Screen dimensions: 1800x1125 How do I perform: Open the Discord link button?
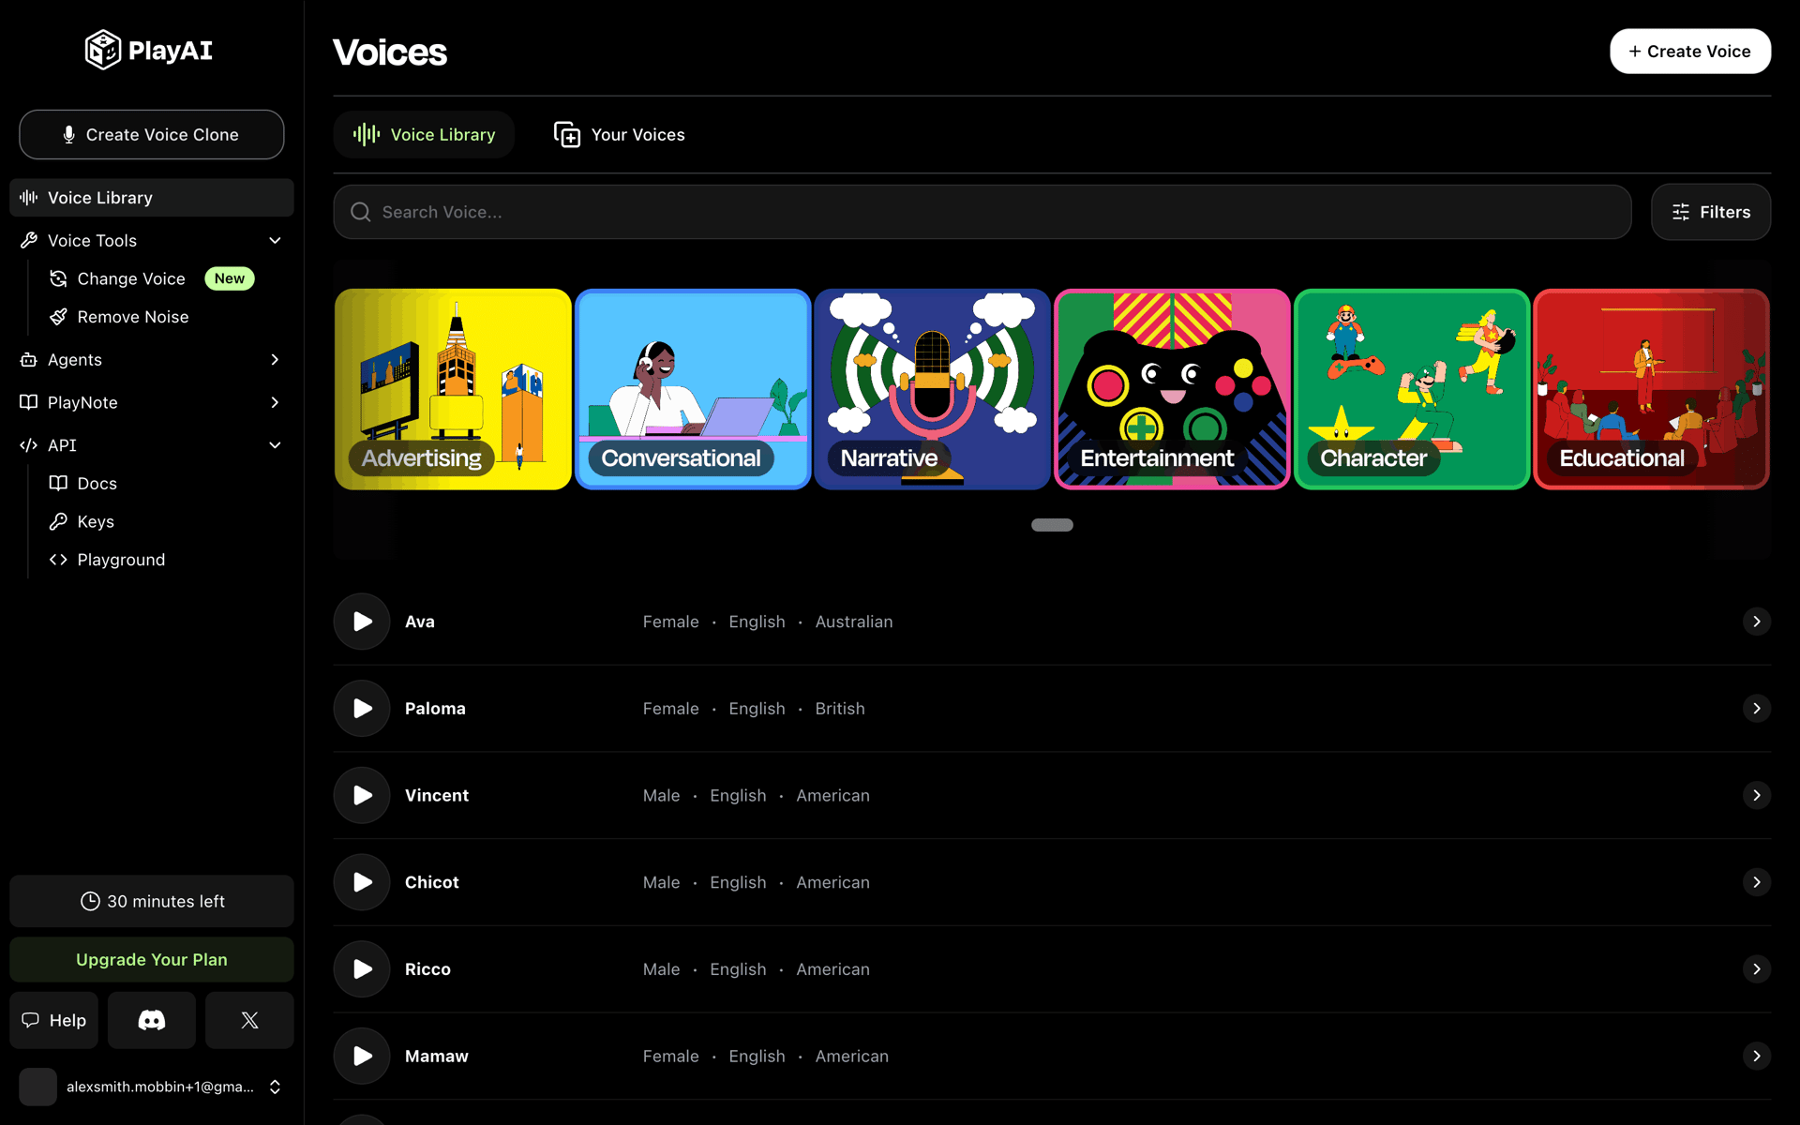pos(152,1020)
